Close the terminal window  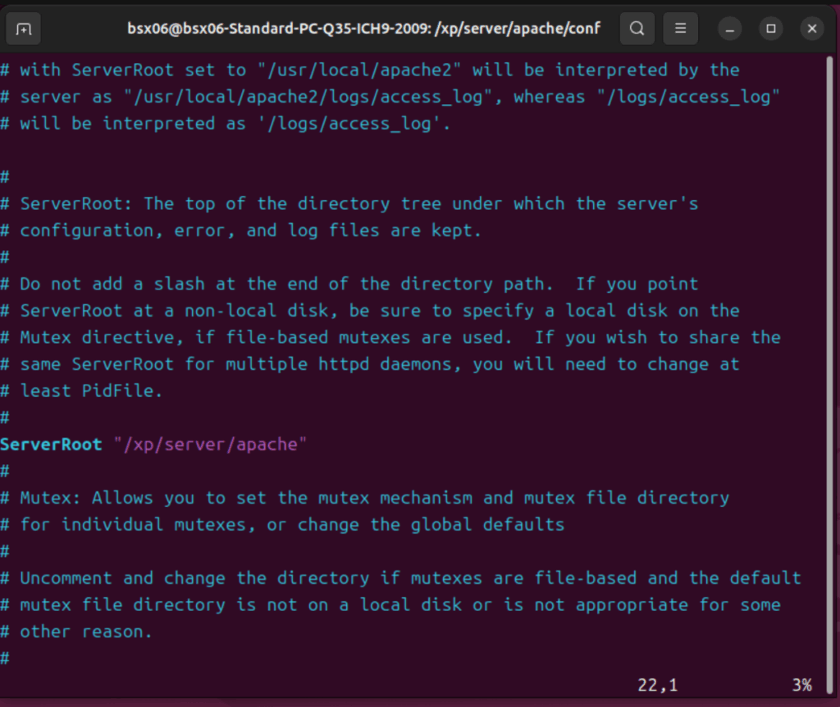[812, 29]
